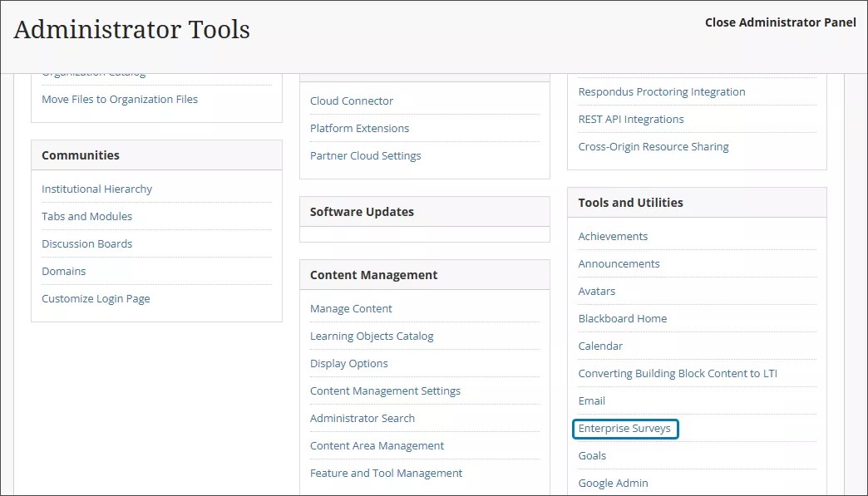
Task: View Platform Extensions
Action: tap(359, 128)
